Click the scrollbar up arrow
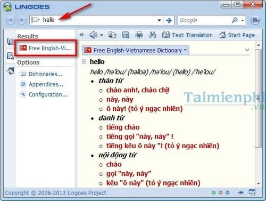 259,45
